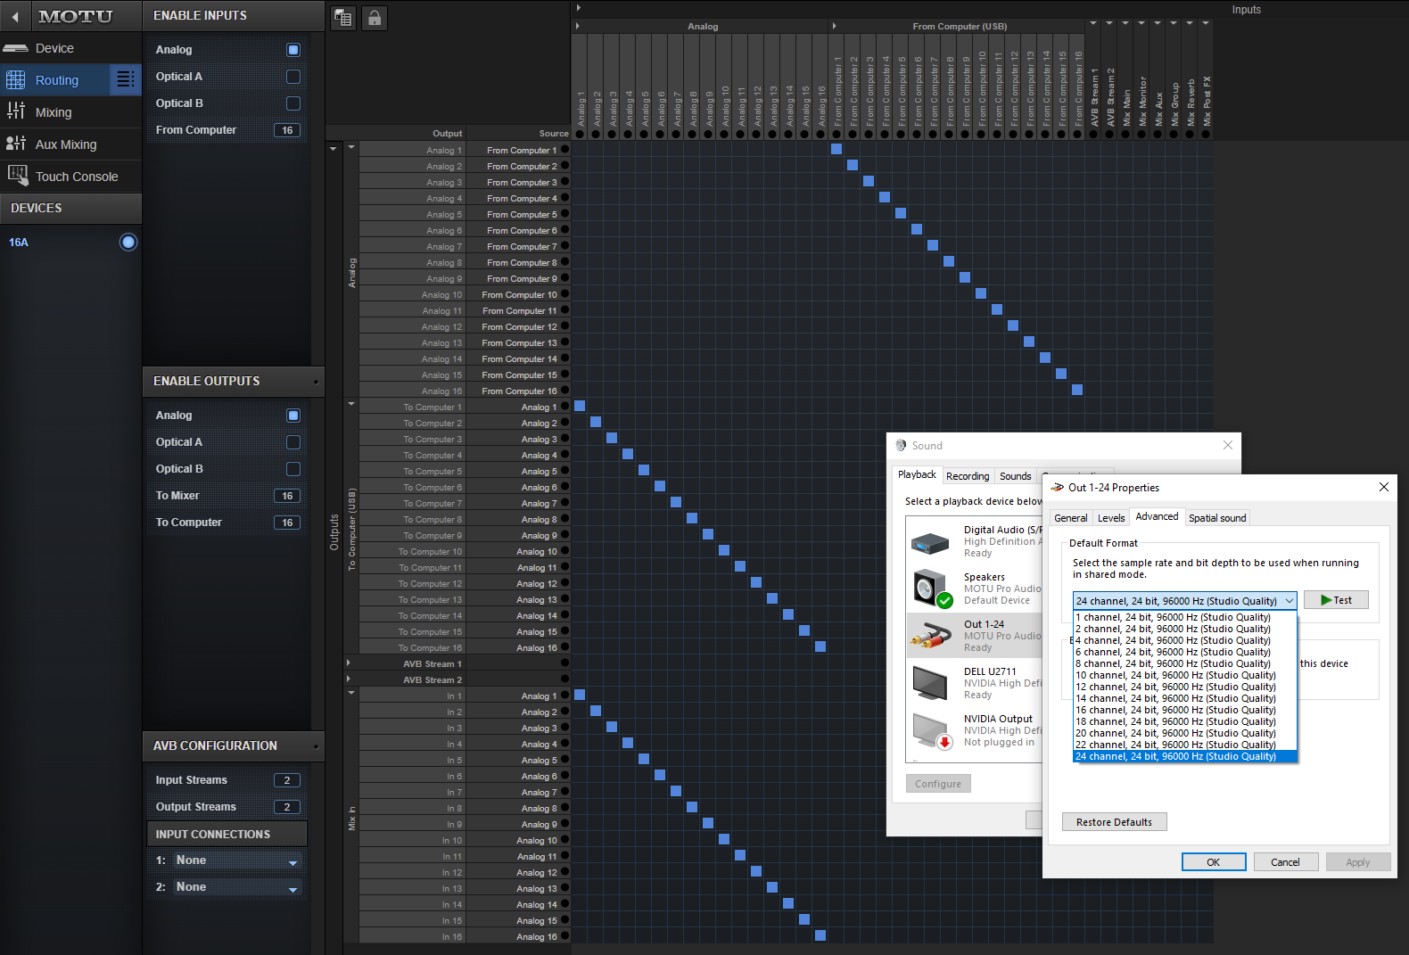Click the black dot beside AVB Stream 1 row
This screenshot has height=955, width=1409.
click(564, 663)
